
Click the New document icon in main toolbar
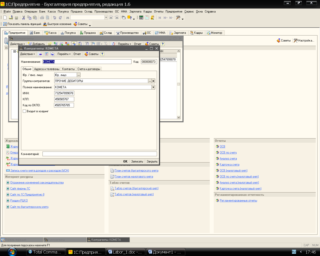pyautogui.click(x=5, y=17)
